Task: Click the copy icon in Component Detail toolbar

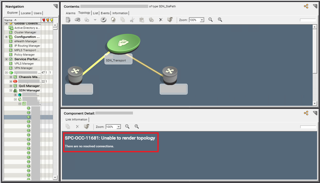Action: [68, 127]
